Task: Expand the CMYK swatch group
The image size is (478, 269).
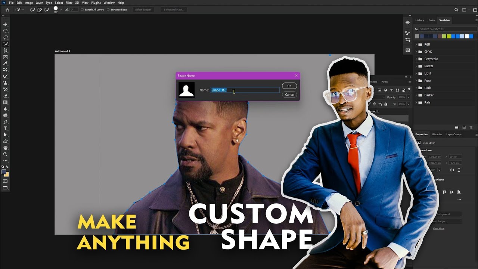Action: pyautogui.click(x=416, y=52)
